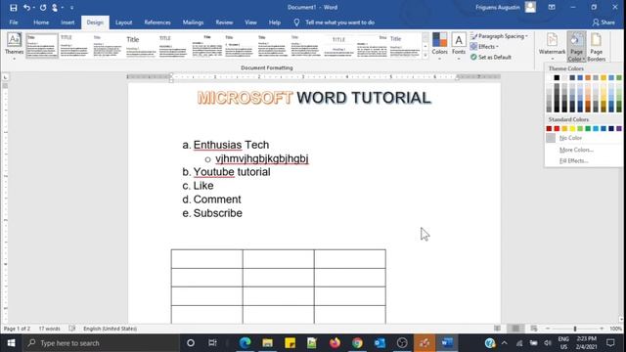Click the Watermark button
Viewport: 626px width, 352px height.
pos(552,46)
